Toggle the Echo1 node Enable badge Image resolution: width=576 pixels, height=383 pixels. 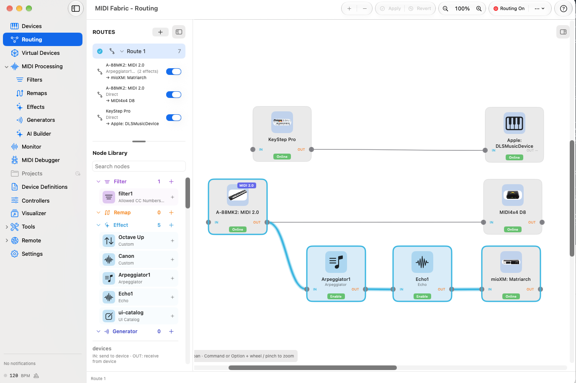[x=422, y=296]
